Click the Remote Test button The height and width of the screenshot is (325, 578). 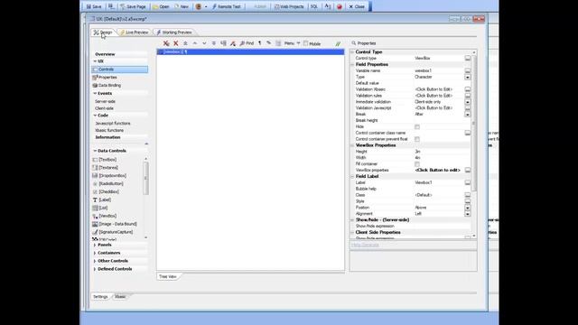click(227, 6)
